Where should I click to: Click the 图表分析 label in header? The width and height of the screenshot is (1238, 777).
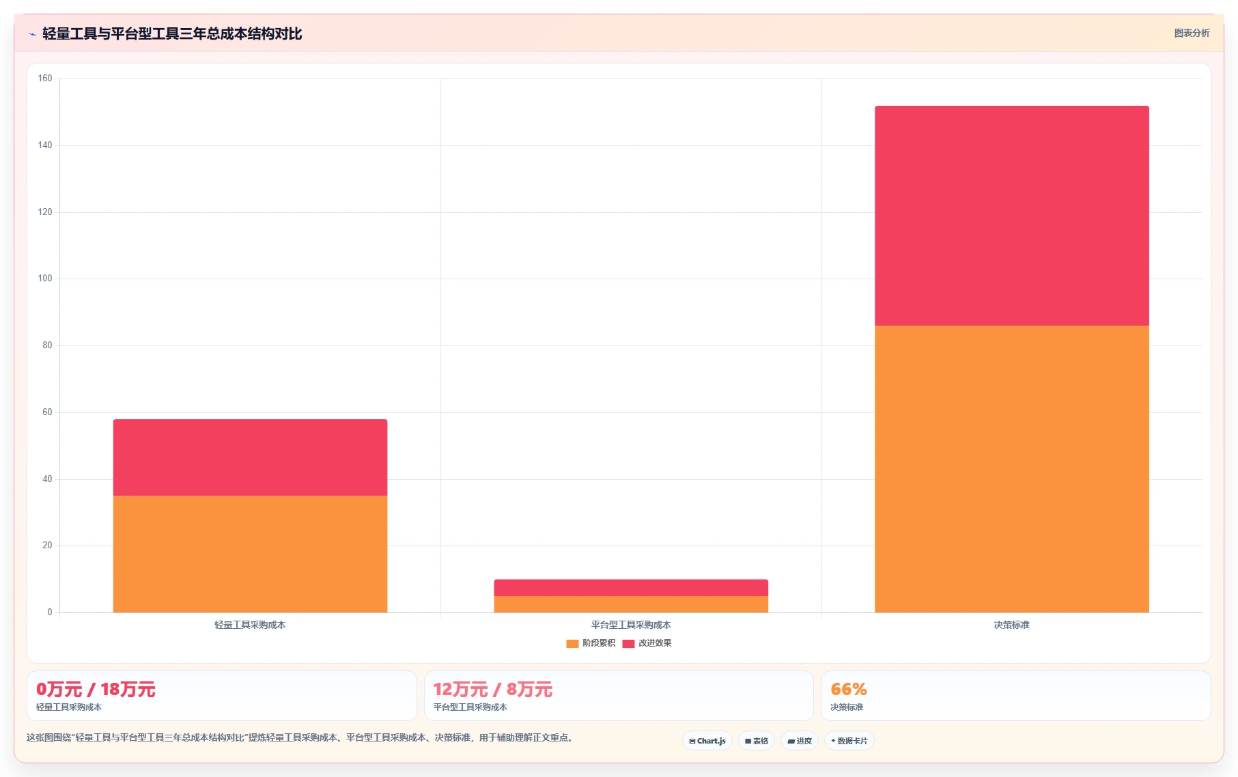click(1192, 33)
